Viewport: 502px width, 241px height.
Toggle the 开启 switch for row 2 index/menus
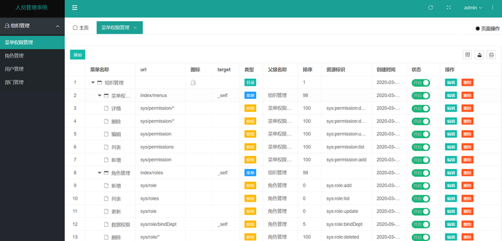[x=420, y=95]
